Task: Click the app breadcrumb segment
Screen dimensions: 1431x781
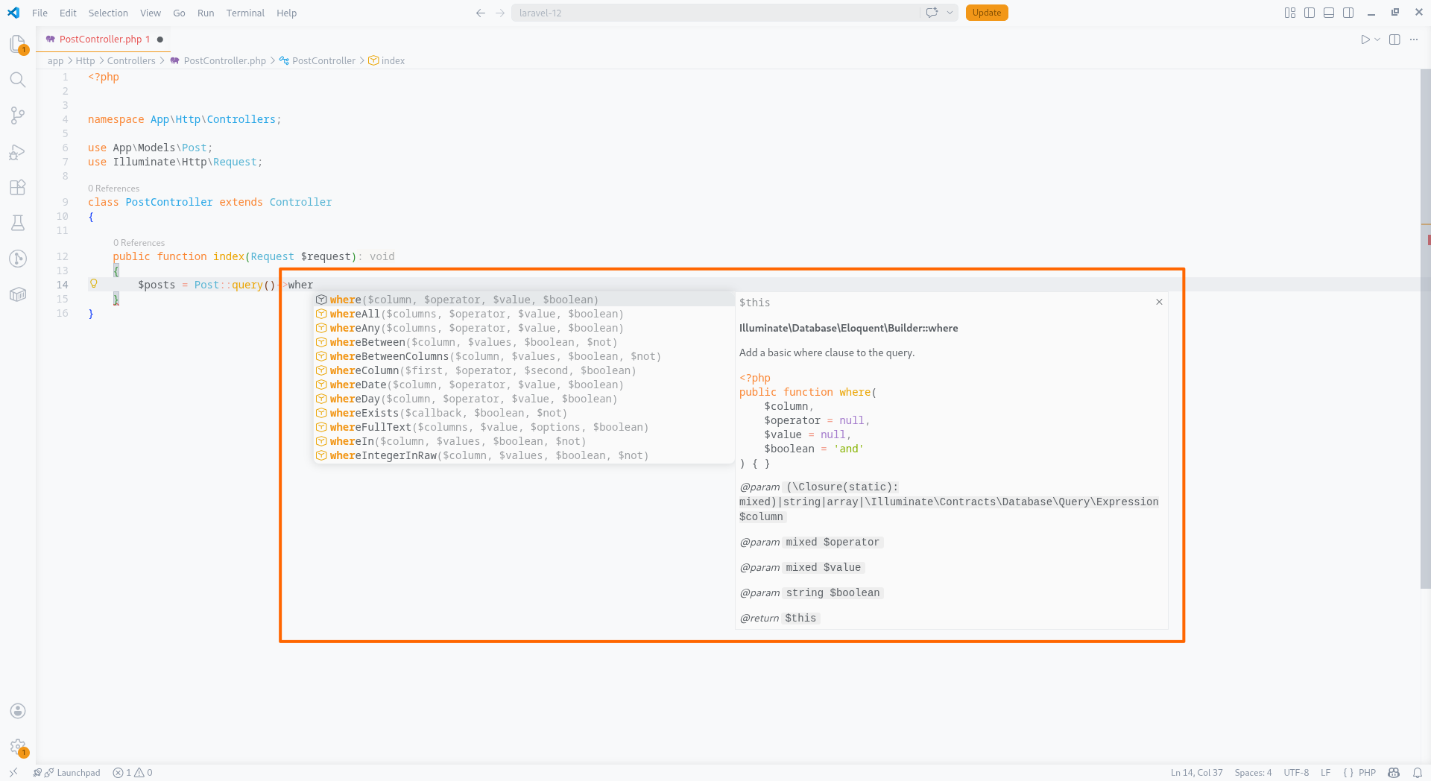Action: click(x=55, y=61)
